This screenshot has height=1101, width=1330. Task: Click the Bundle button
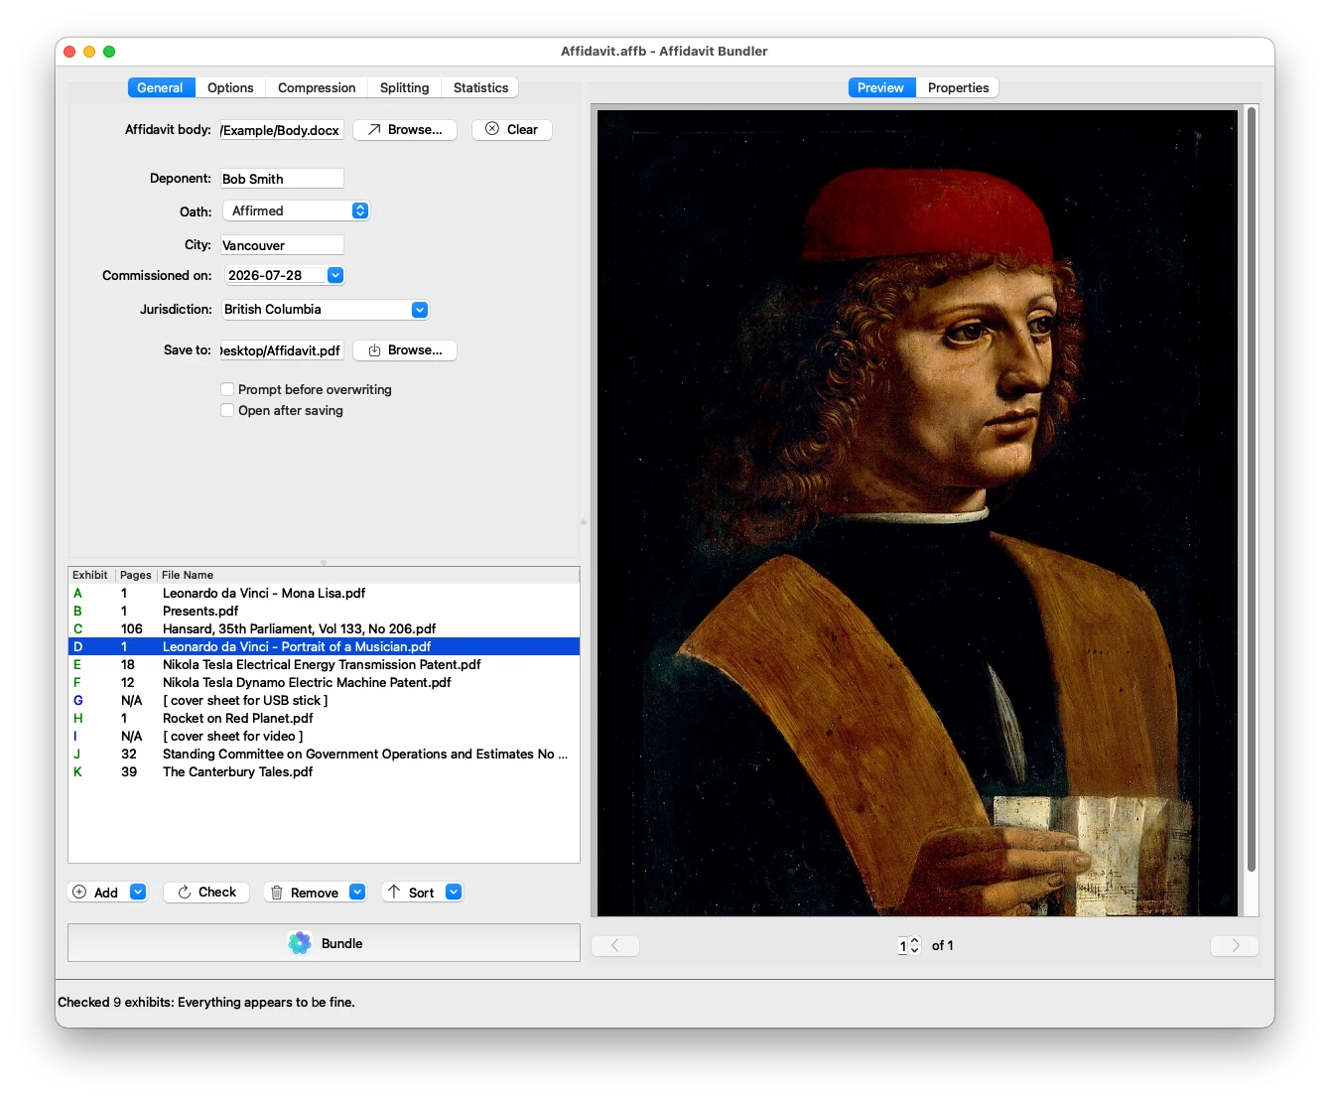(x=324, y=943)
